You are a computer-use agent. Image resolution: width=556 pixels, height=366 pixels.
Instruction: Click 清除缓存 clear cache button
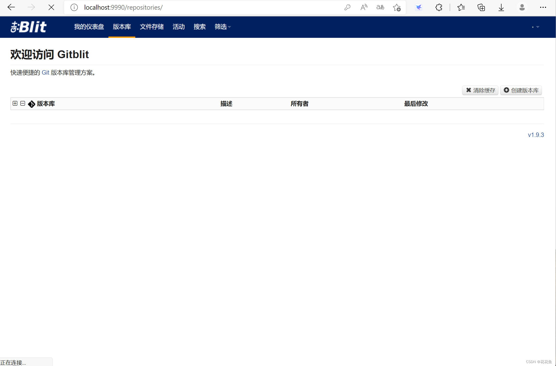pyautogui.click(x=480, y=90)
